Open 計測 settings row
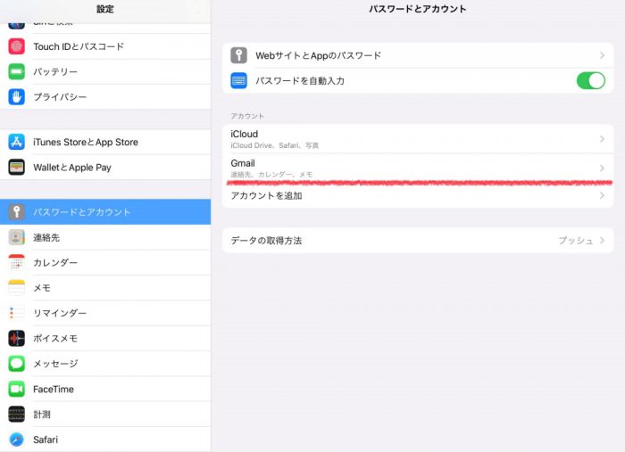Viewport: 625px width, 452px height. (105, 415)
